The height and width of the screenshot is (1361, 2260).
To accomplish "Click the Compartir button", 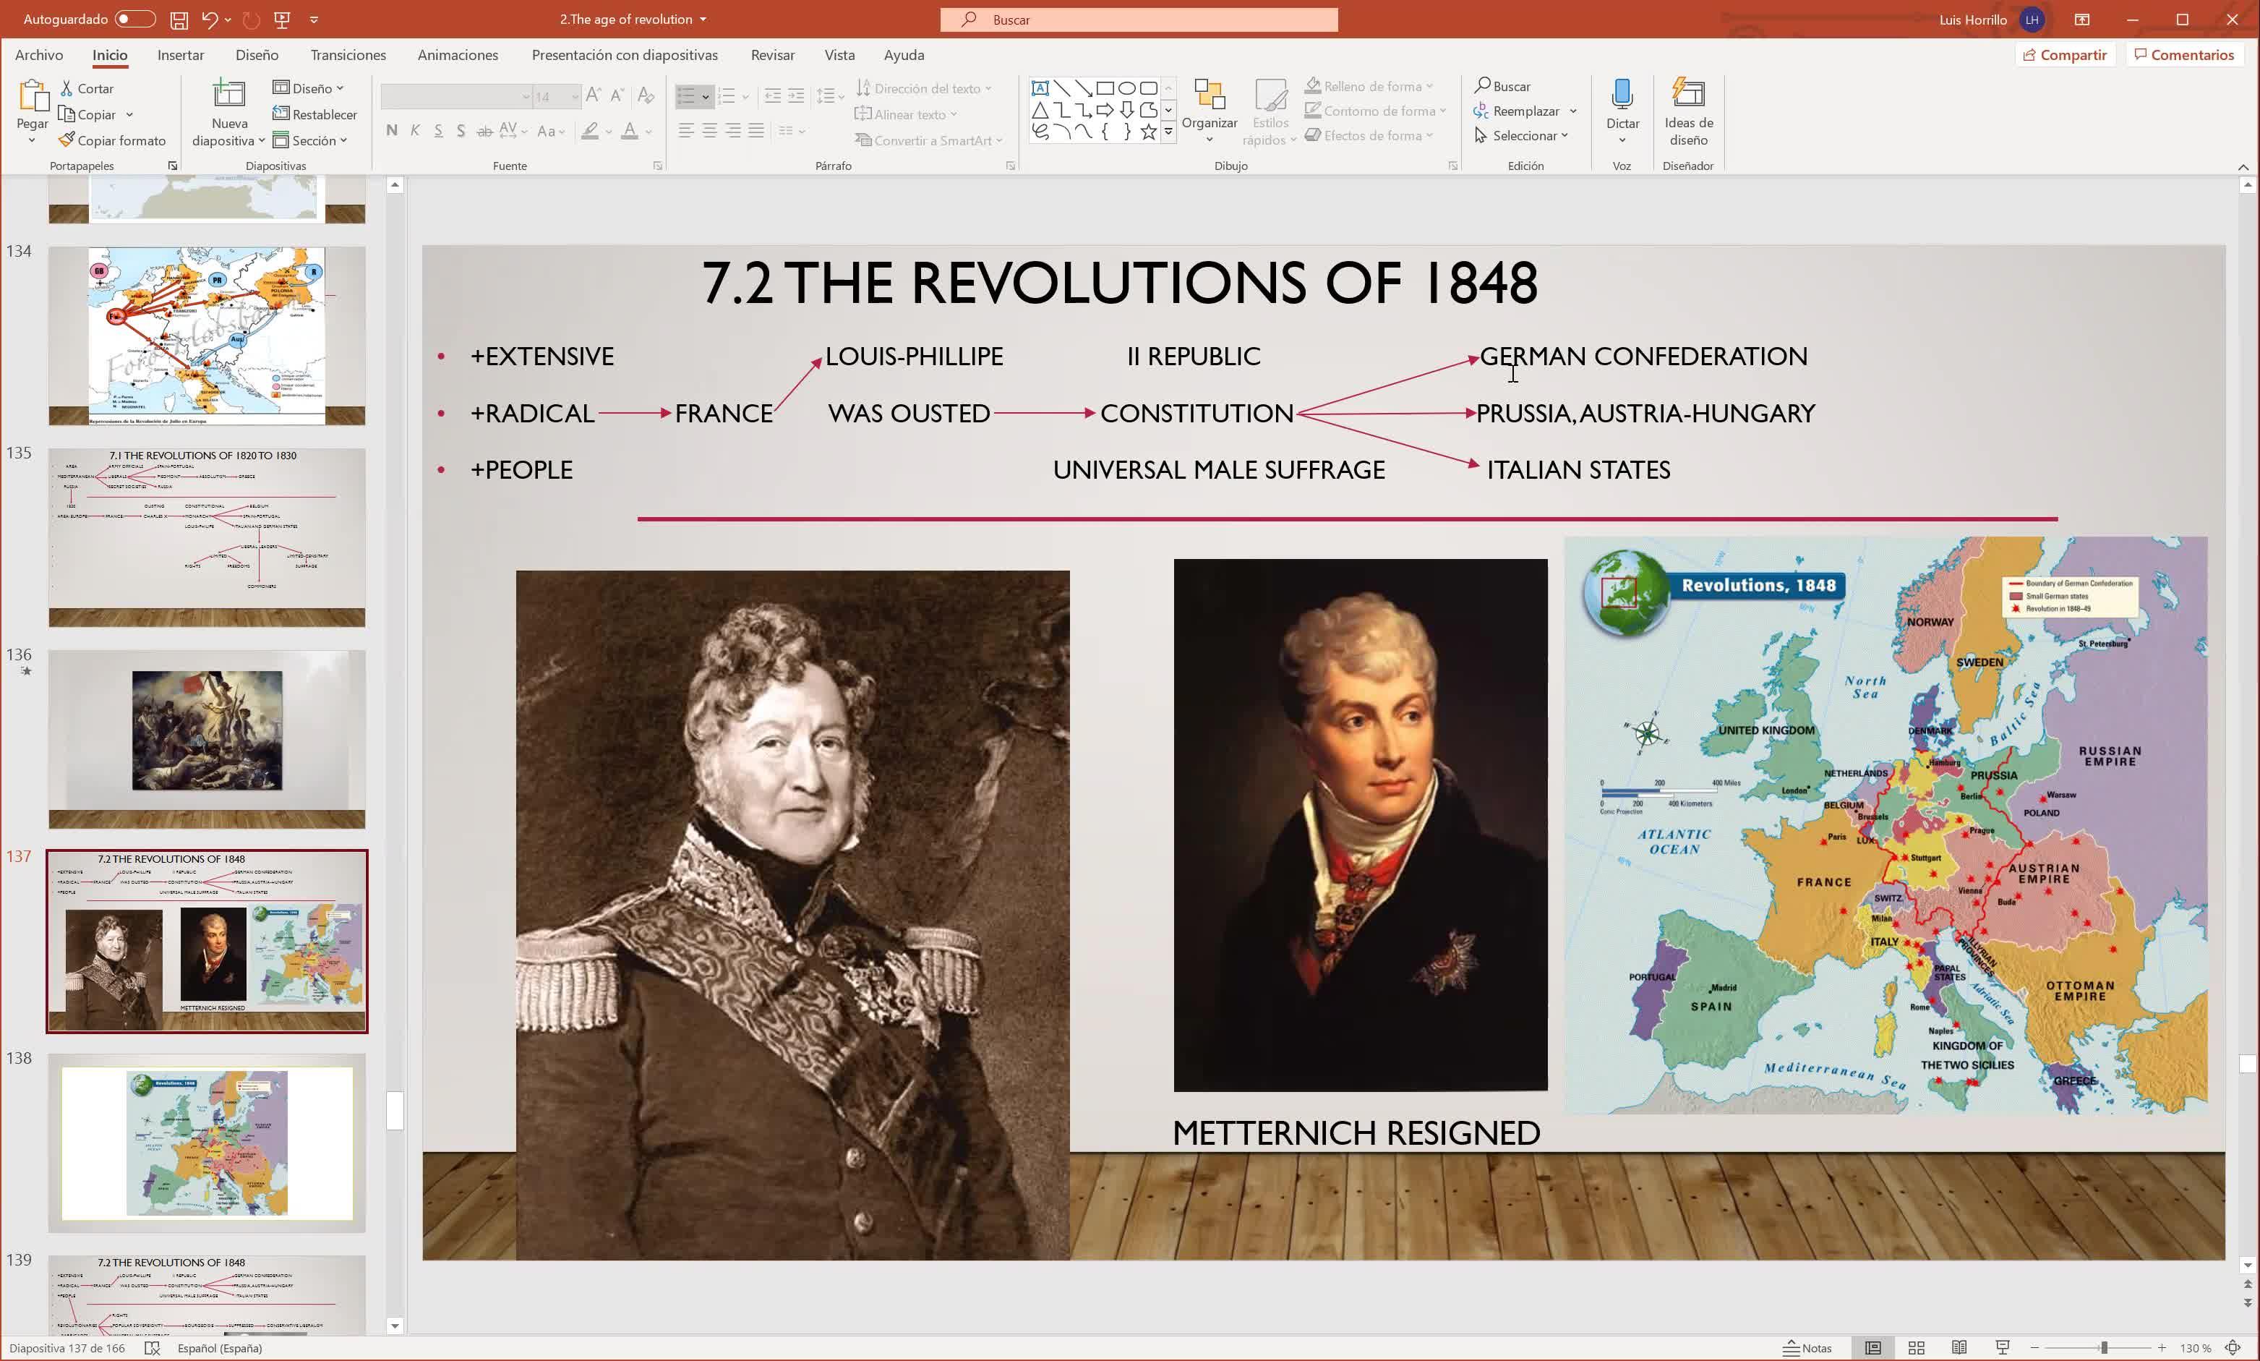I will click(x=2065, y=55).
